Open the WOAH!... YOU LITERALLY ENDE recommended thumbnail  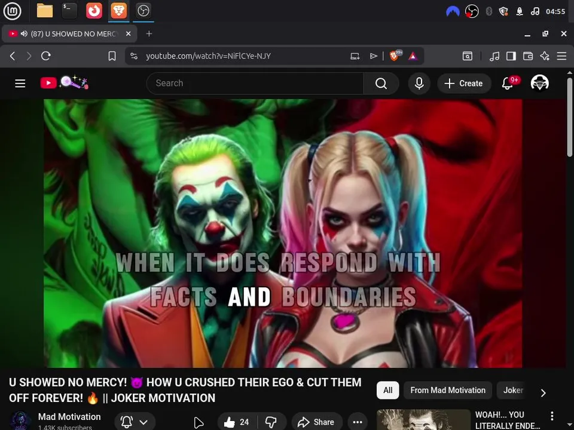(x=423, y=420)
